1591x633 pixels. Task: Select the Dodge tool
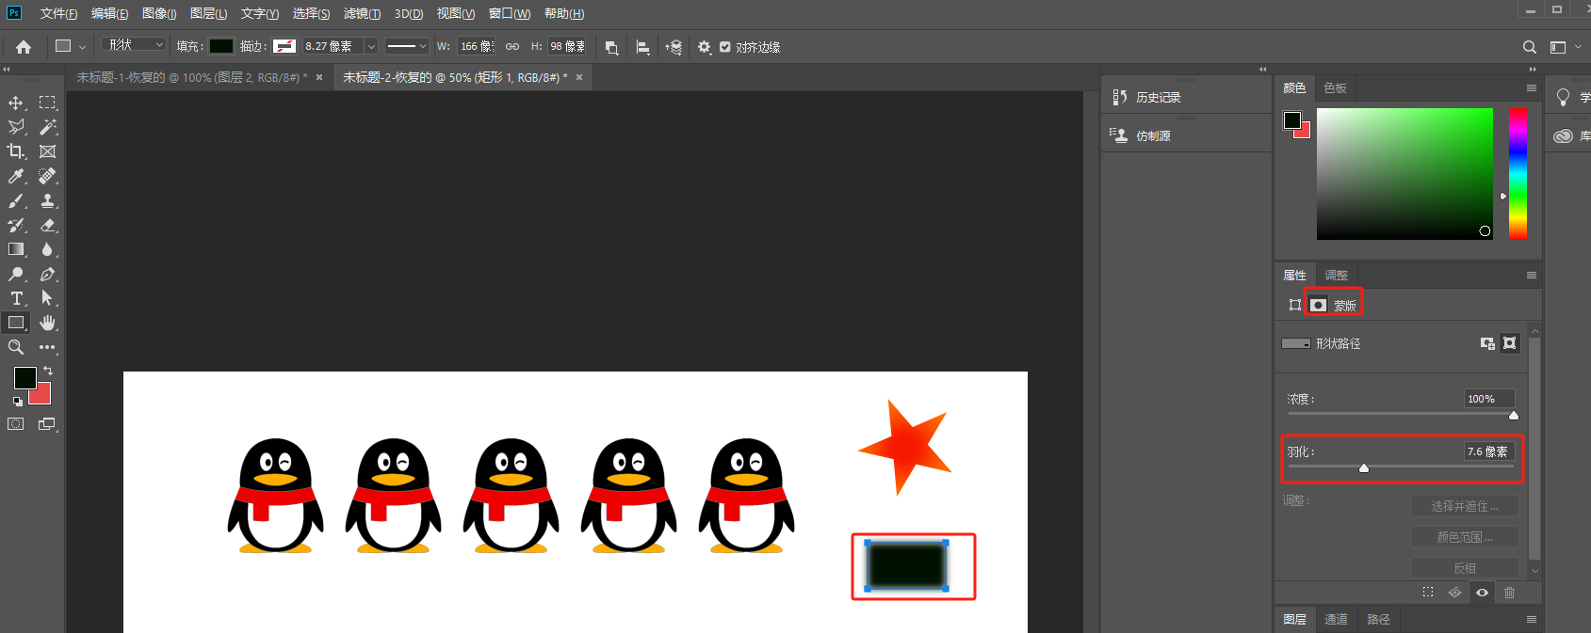[x=16, y=274]
